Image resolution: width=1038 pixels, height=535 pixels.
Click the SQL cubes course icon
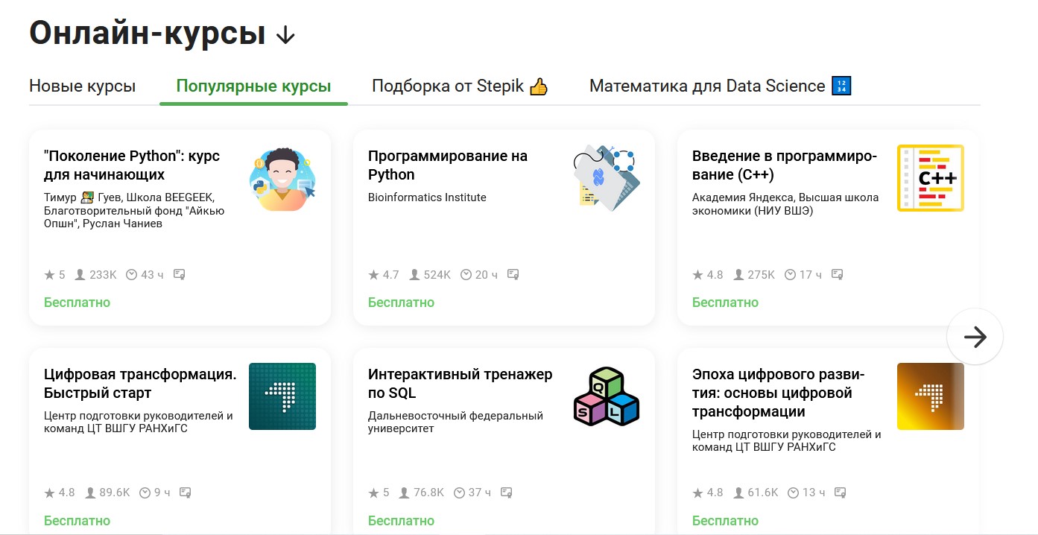click(x=606, y=396)
